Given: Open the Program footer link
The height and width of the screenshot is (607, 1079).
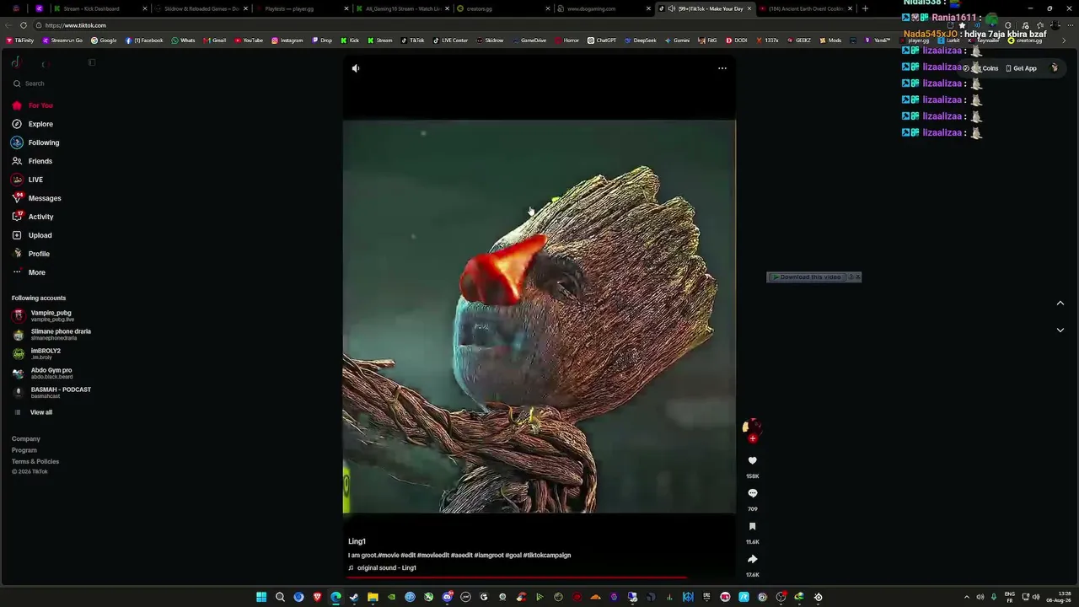Looking at the screenshot, I should point(24,450).
